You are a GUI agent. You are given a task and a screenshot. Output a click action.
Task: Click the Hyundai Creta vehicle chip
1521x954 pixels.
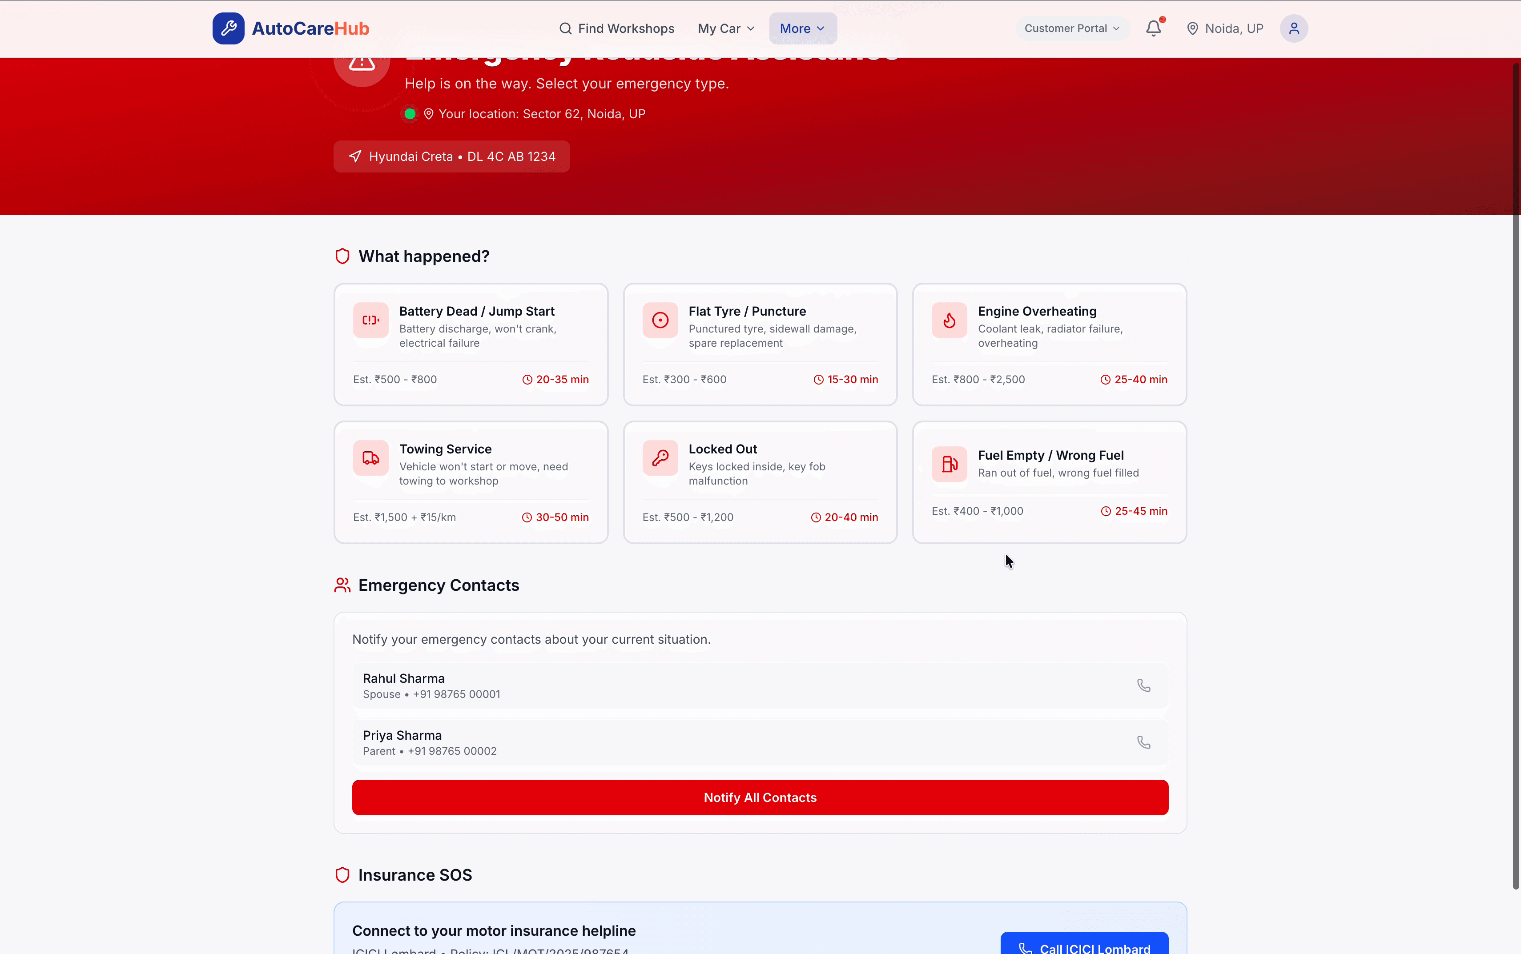[x=451, y=156]
